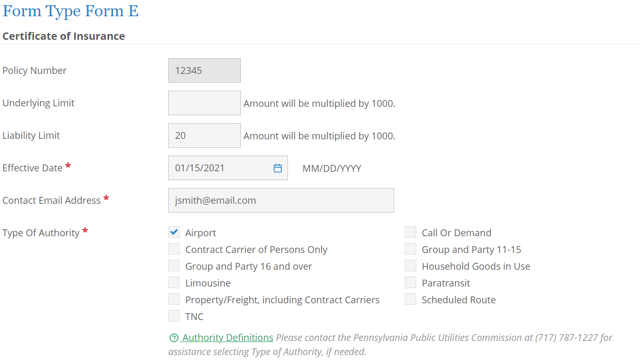Select Group and Party 11-15
The height and width of the screenshot is (364, 644).
point(410,248)
